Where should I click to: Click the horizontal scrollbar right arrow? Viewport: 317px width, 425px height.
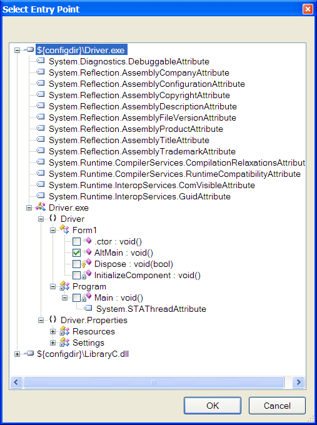299,382
